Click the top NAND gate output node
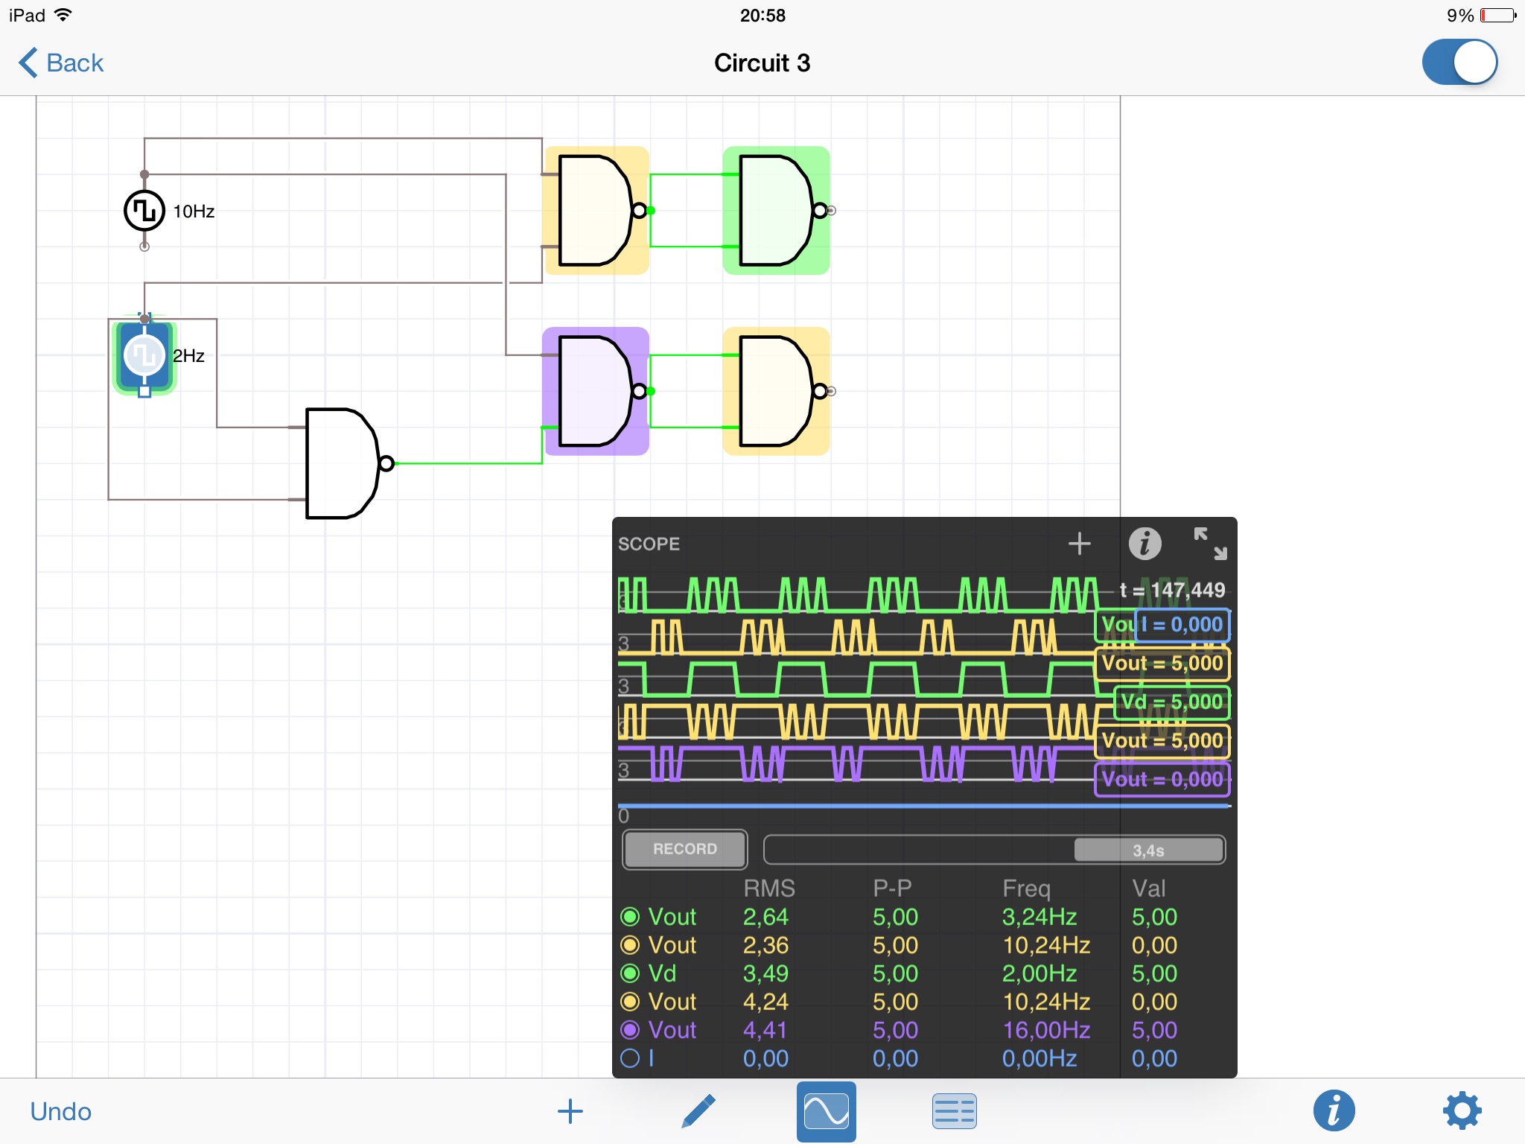 651,211
